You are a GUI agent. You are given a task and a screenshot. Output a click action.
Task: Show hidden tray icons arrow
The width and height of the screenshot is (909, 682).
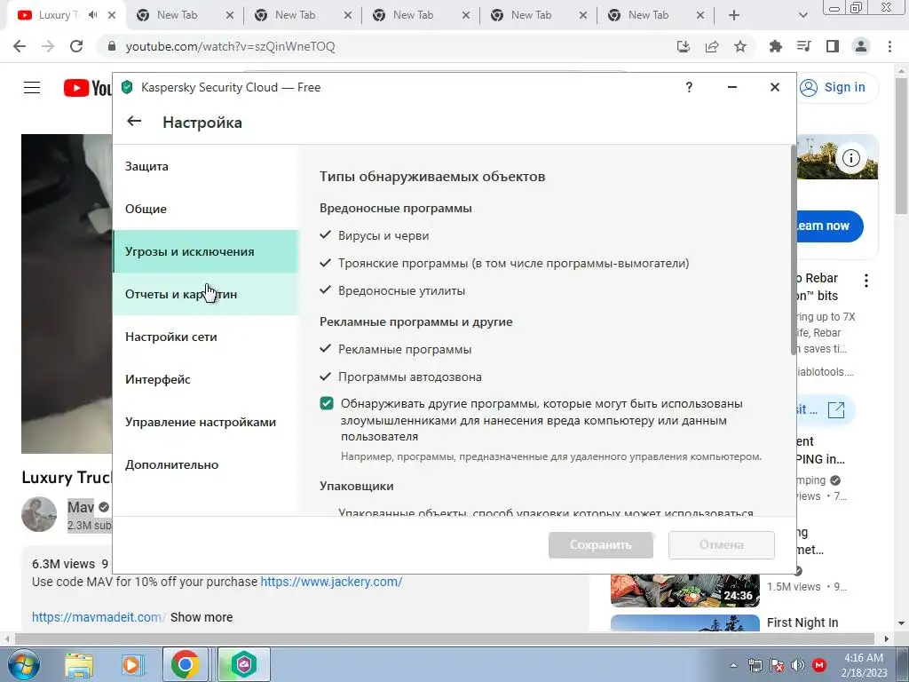click(x=733, y=665)
